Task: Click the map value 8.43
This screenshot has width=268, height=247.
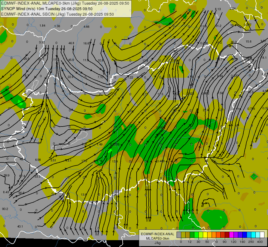Action: (6, 192)
